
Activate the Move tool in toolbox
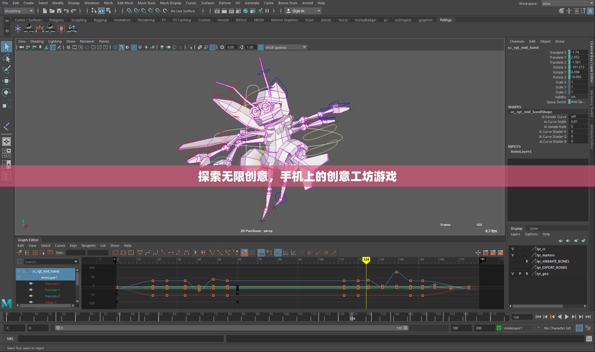(x=7, y=81)
